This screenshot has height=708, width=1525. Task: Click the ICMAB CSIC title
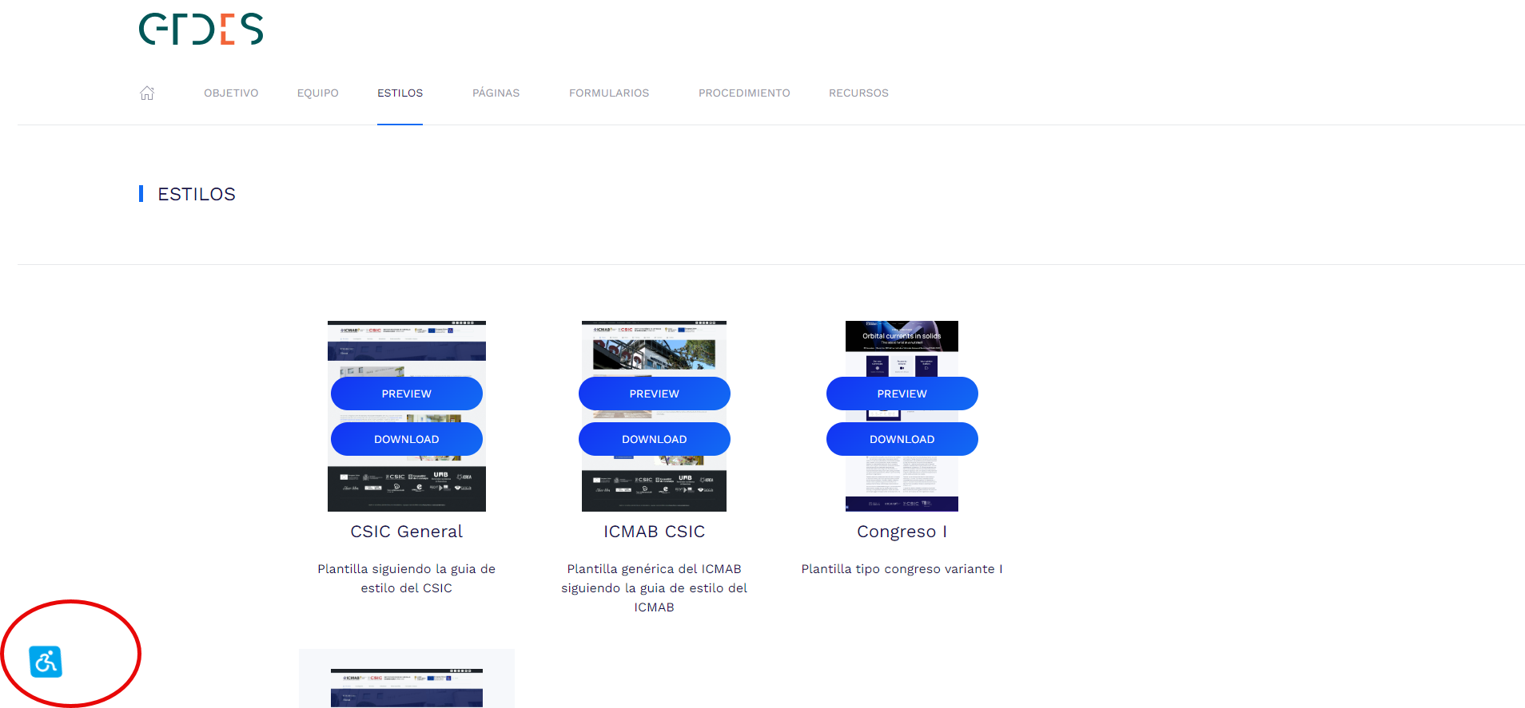[x=654, y=532]
